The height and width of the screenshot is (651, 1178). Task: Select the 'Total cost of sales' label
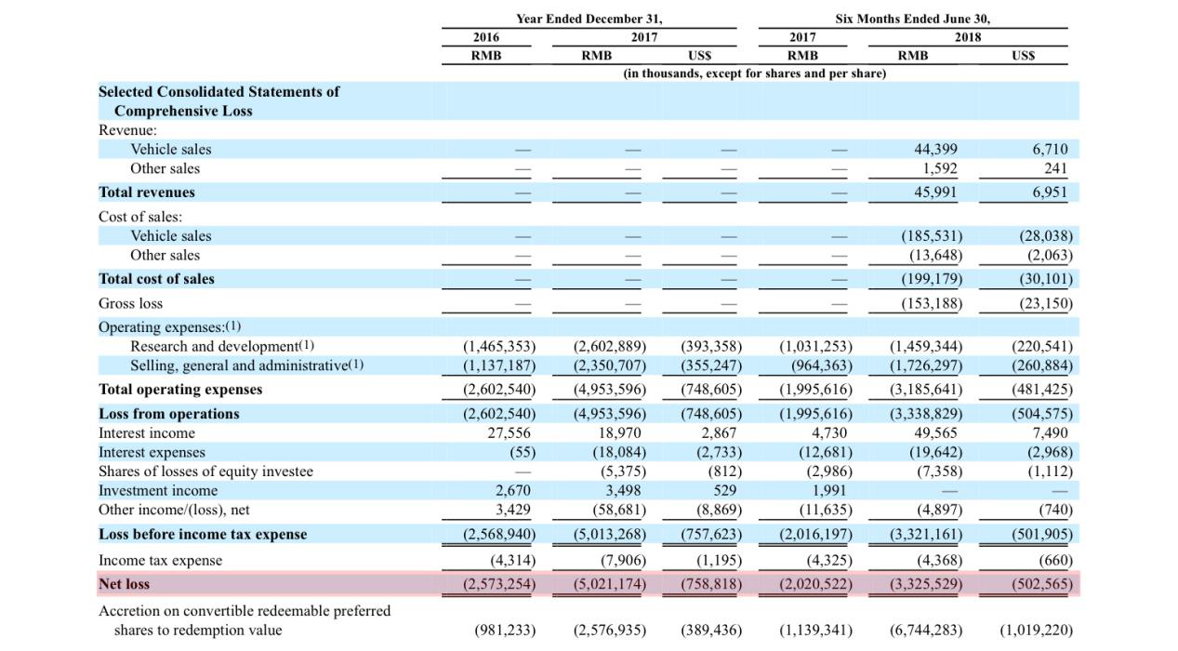[x=156, y=278]
